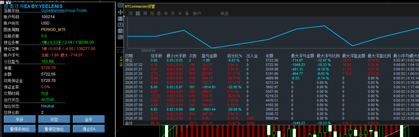Click the move panel cross-arrows icon
This screenshot has width=419, height=137.
click(120, 12)
